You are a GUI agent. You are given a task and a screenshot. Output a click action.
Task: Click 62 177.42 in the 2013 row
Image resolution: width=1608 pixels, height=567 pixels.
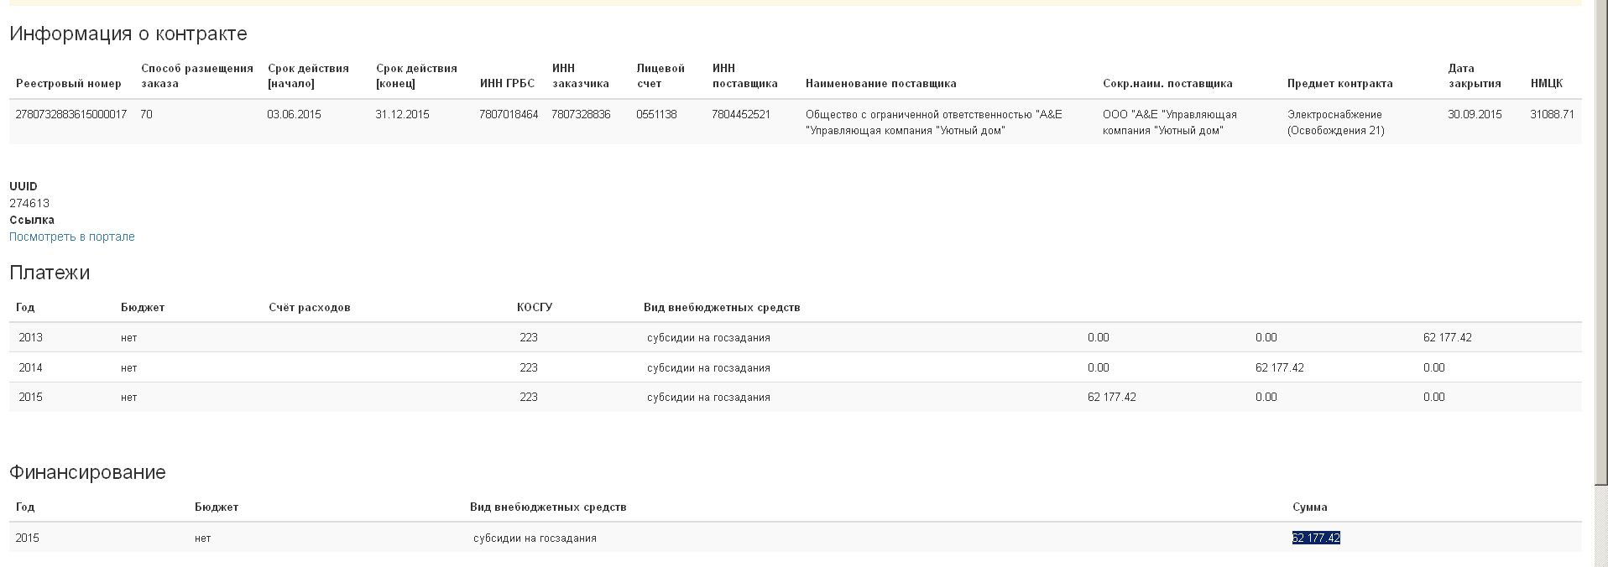pos(1448,337)
